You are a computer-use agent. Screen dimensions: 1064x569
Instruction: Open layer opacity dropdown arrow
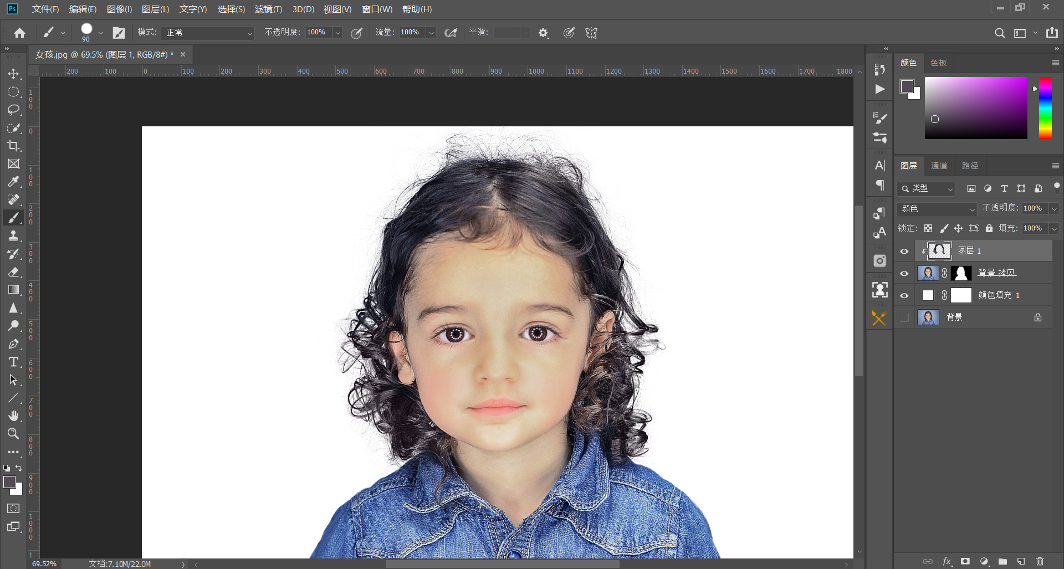coord(1054,209)
